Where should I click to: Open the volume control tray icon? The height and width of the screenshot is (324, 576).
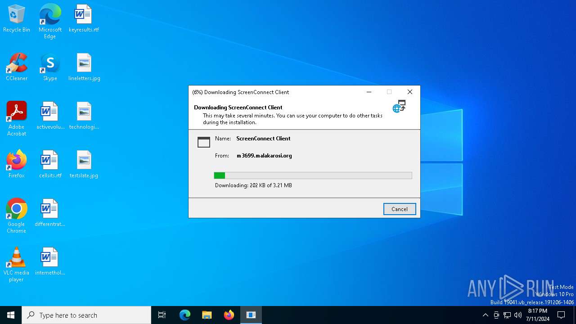[518, 315]
